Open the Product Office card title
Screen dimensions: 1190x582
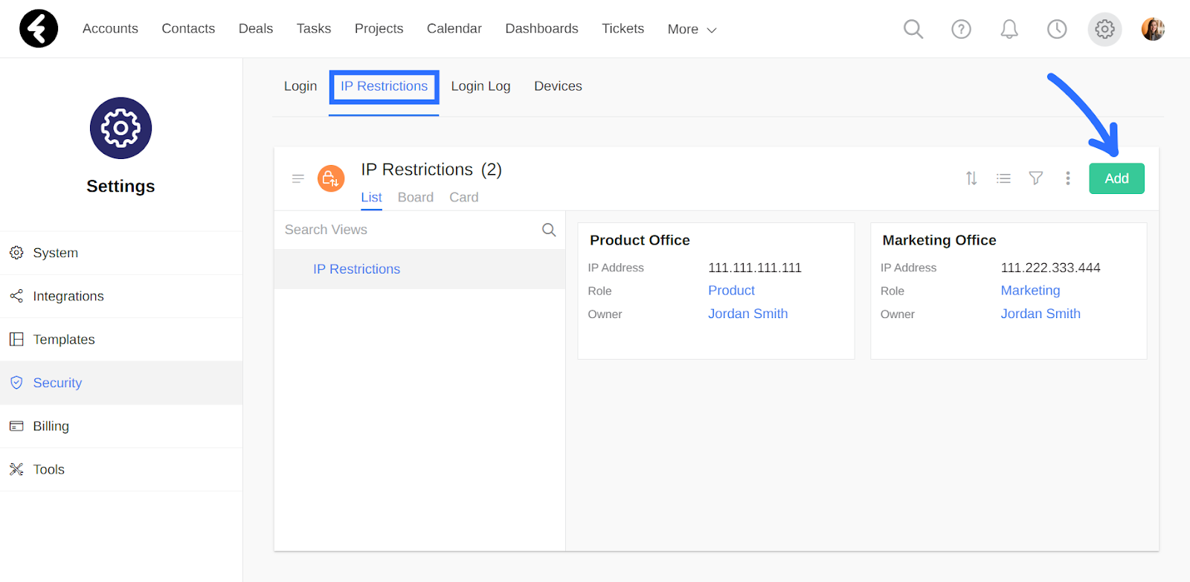(640, 240)
